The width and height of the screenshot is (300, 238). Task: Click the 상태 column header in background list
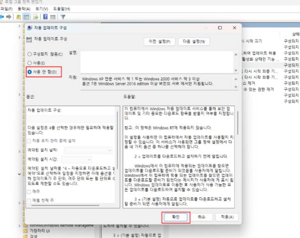tap(296, 34)
